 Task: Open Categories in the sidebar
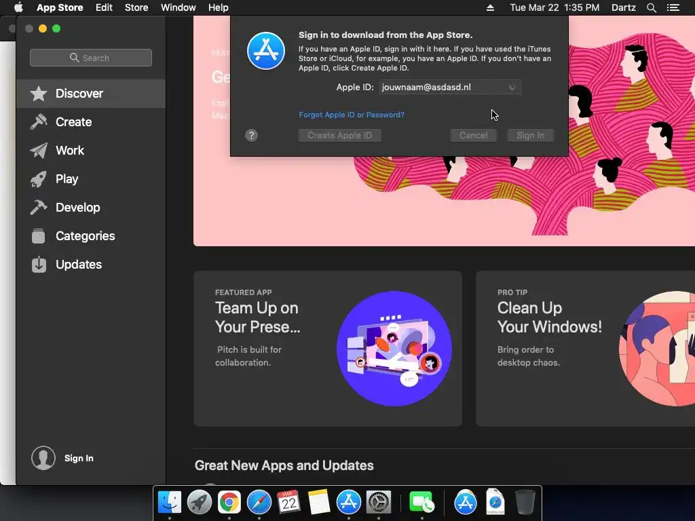coord(91,235)
